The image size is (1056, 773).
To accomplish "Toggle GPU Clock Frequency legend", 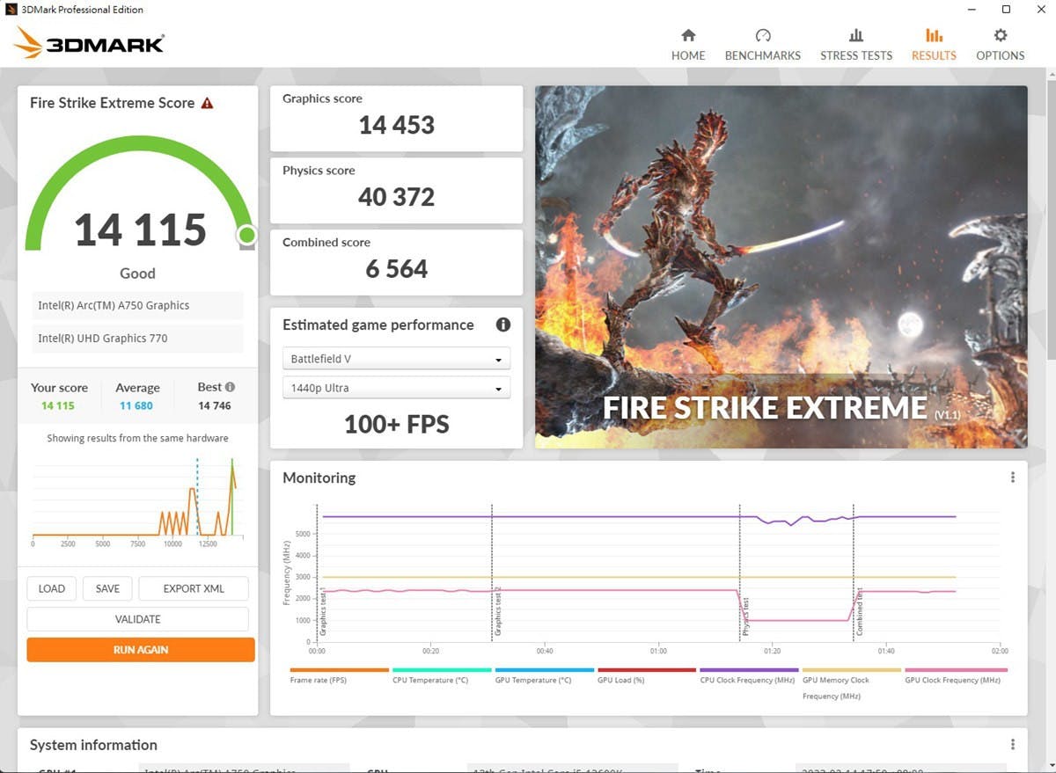I will [x=955, y=676].
